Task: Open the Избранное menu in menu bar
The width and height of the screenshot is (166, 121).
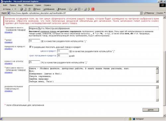Action: (28, 5)
